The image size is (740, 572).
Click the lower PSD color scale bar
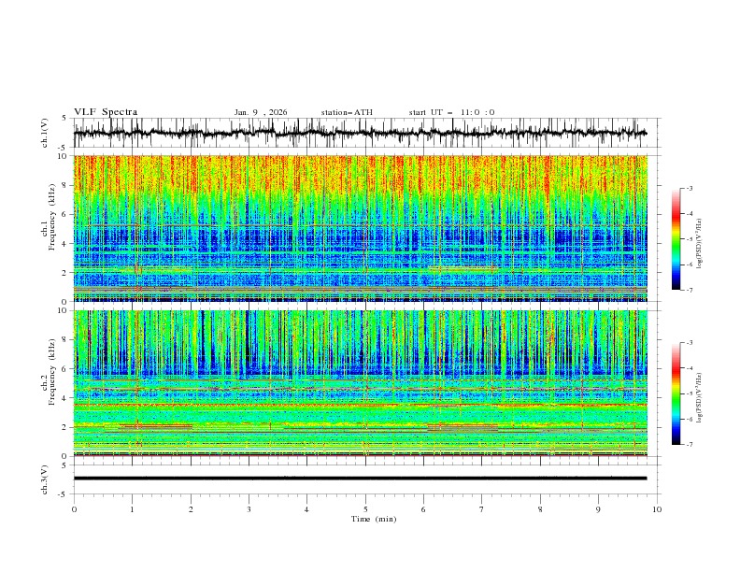click(676, 393)
